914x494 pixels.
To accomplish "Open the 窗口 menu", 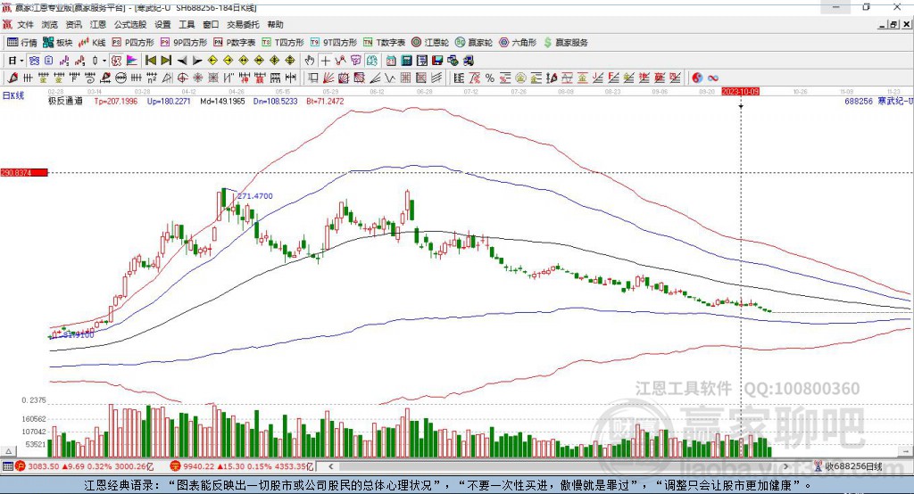I will (x=211, y=24).
